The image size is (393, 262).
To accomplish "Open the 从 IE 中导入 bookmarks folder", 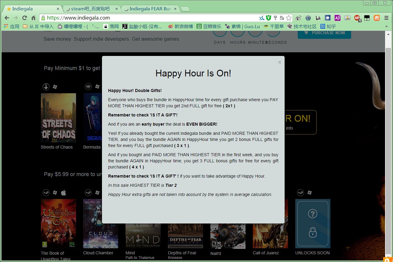I will 38,27.
